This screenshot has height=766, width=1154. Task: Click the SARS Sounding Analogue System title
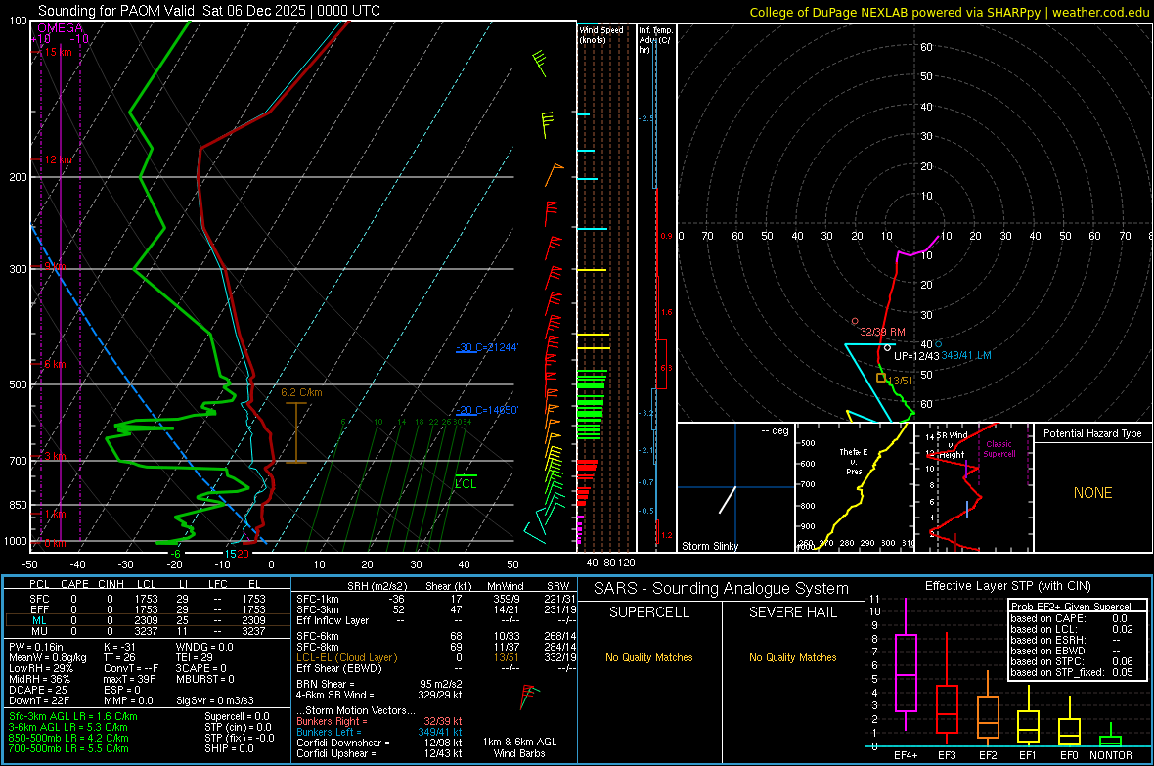[x=721, y=589]
